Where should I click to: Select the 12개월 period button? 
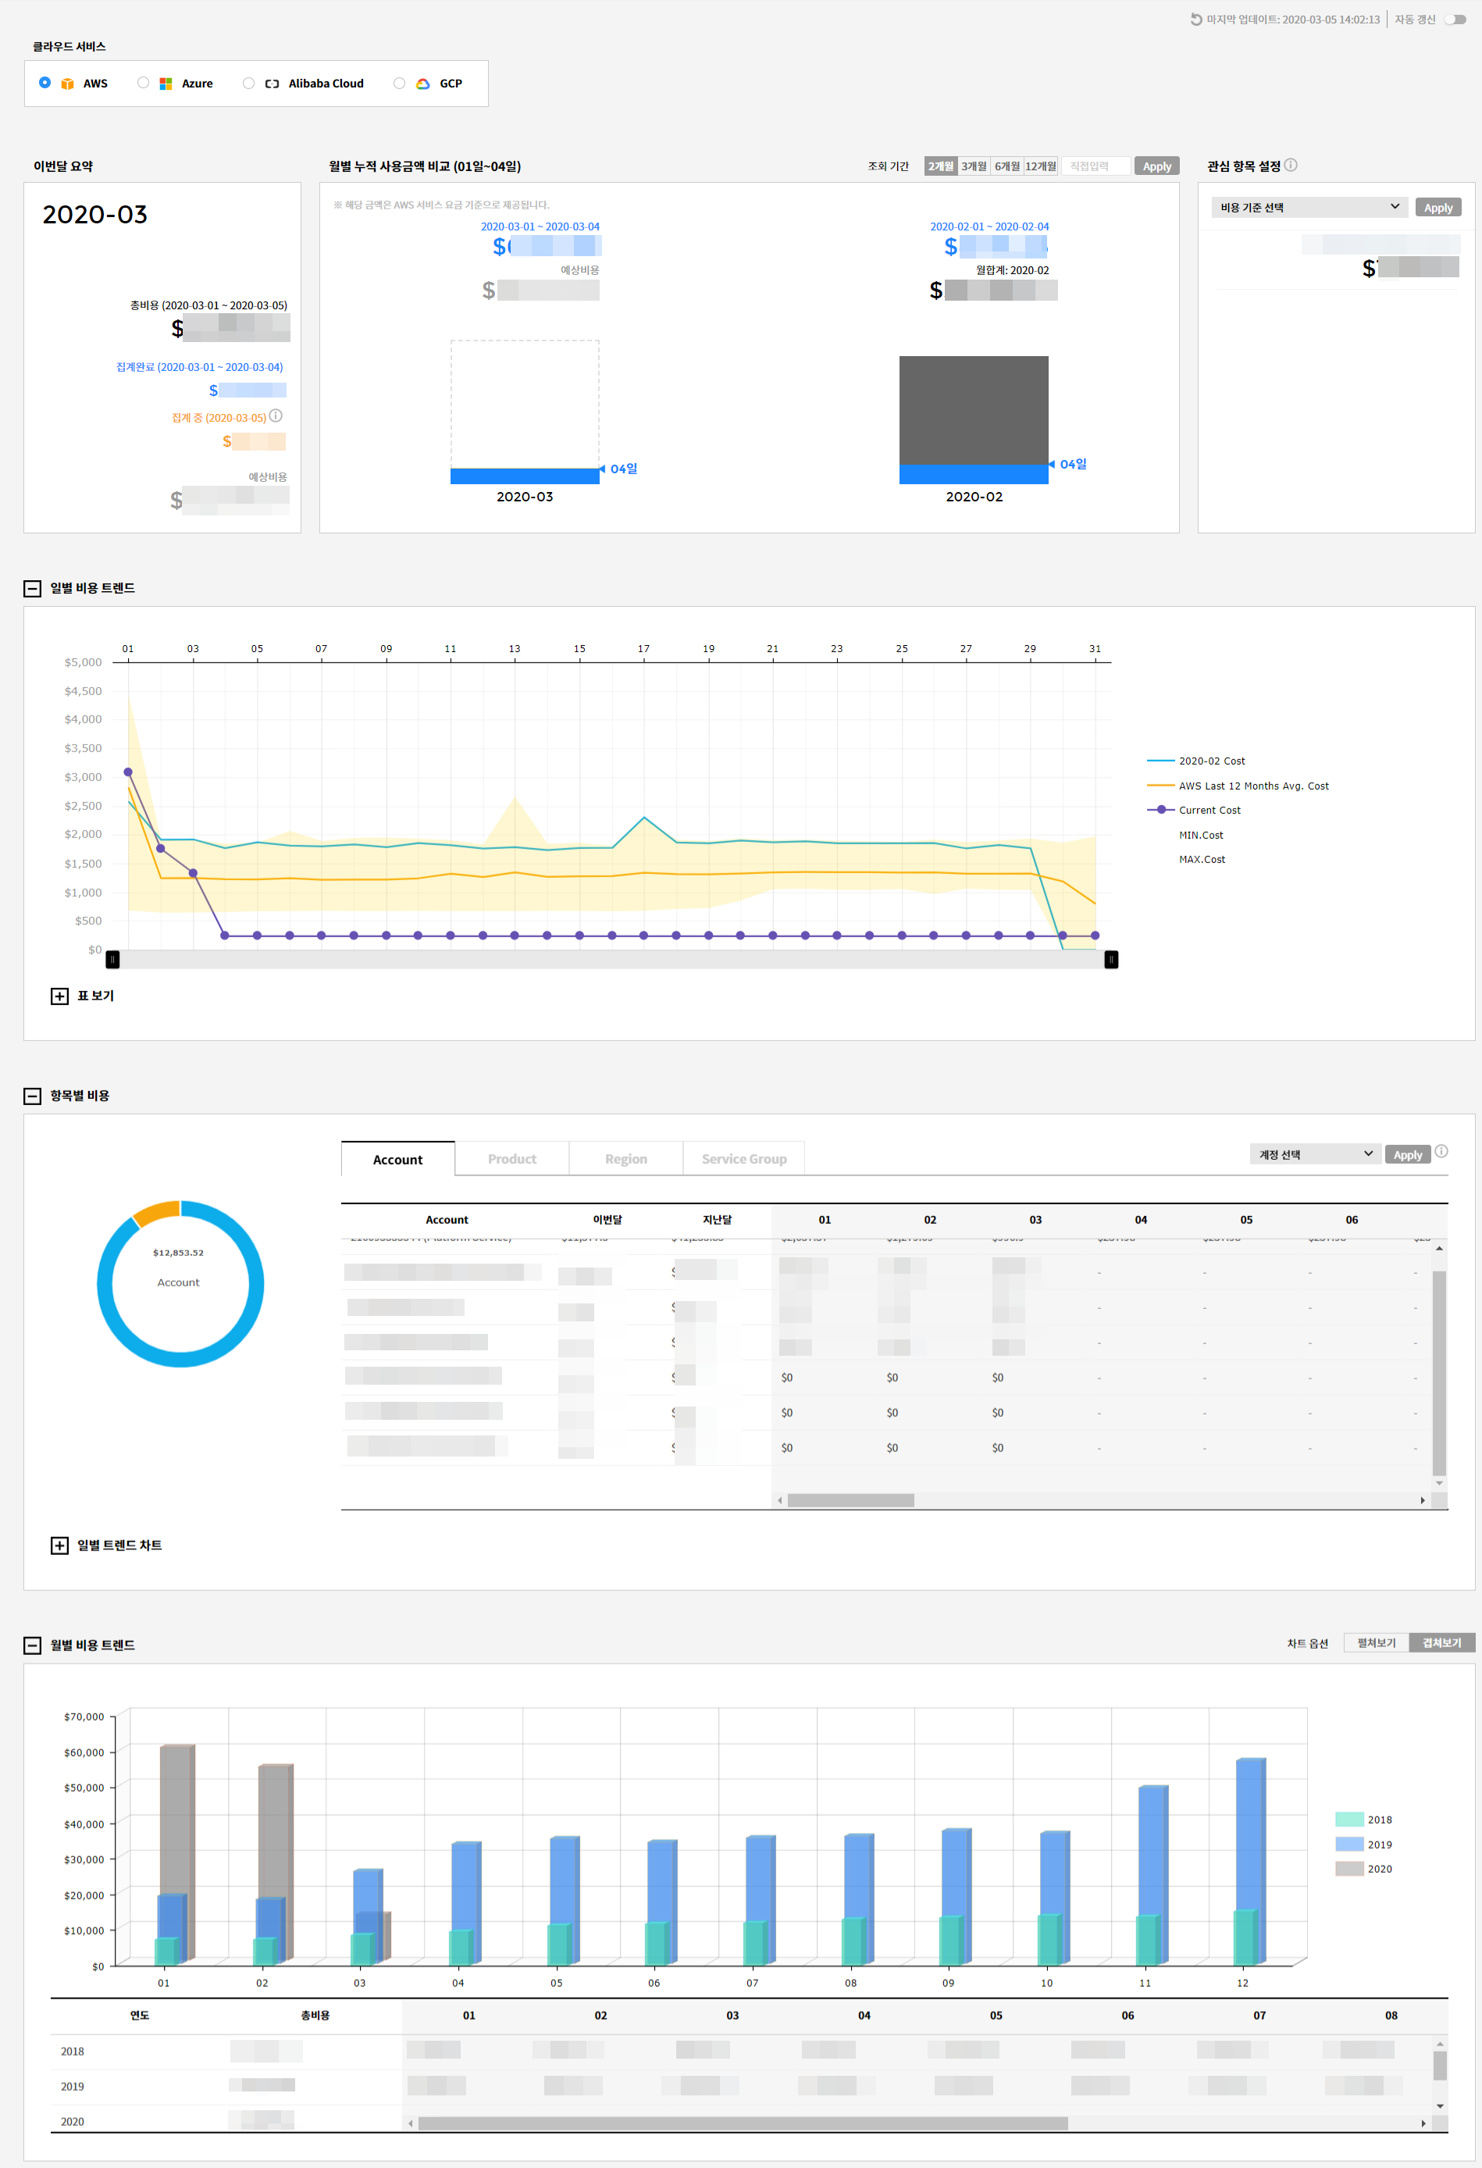coord(1040,166)
